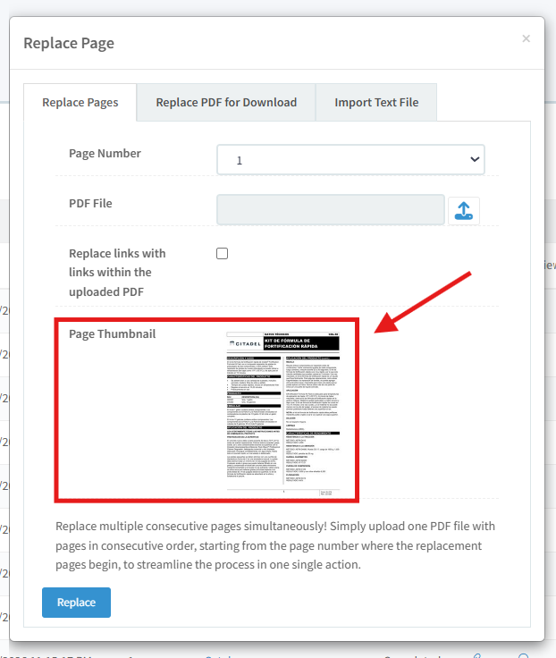556x658 pixels.
Task: Click the 'Replace multiple consecutive pages' help text
Action: point(275,545)
